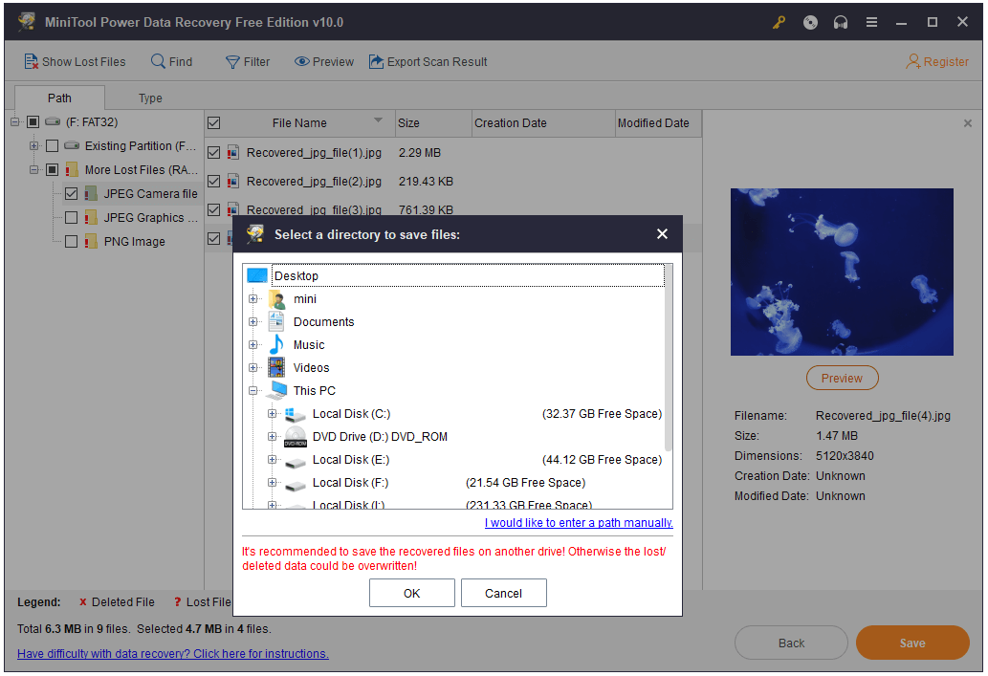
Task: Expand the Existing Partition node
Action: (34, 146)
